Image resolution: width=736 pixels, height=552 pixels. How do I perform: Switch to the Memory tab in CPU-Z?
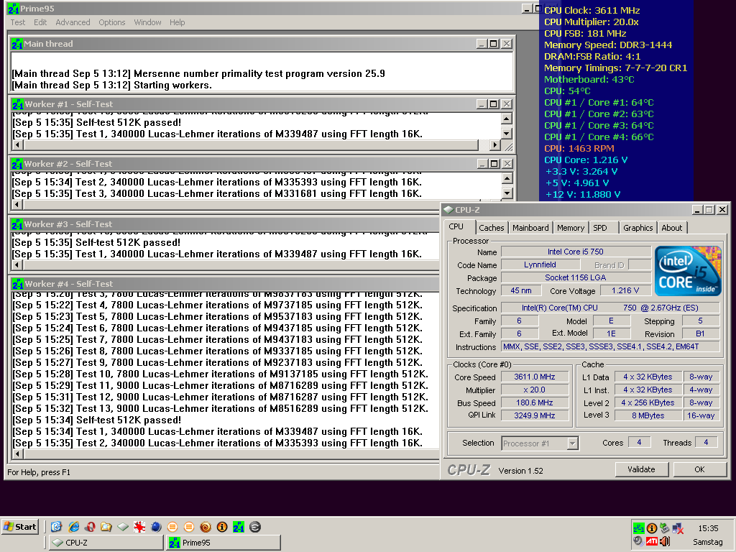[x=571, y=228]
